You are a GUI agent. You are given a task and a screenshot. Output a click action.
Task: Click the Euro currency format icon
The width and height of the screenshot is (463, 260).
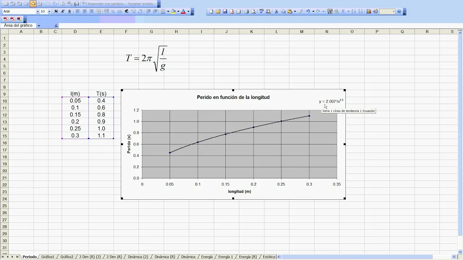pyautogui.click(x=127, y=12)
